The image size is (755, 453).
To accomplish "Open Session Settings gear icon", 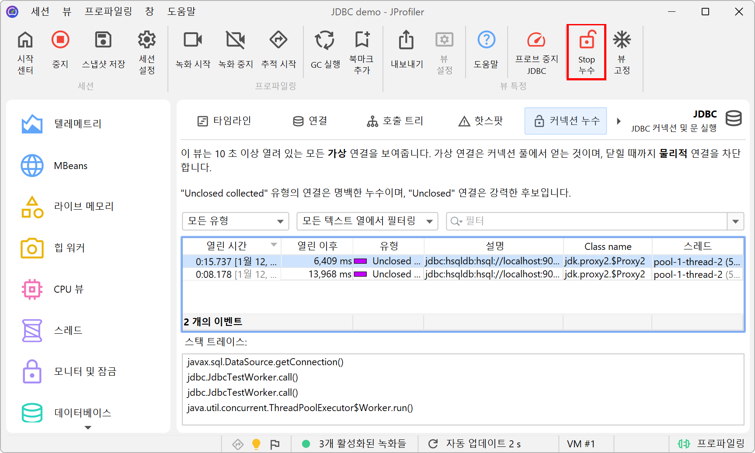I will 147,40.
